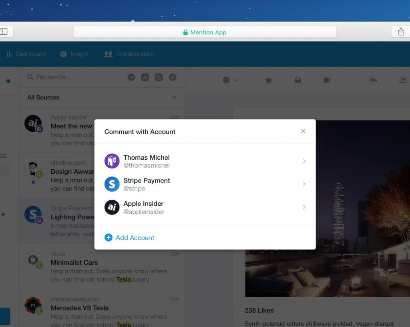Favorite the mention with the star icon

point(269,80)
